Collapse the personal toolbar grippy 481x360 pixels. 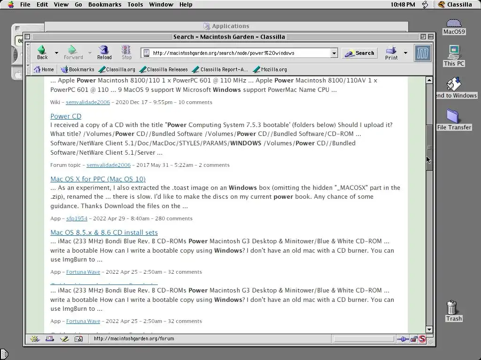[x=28, y=69]
